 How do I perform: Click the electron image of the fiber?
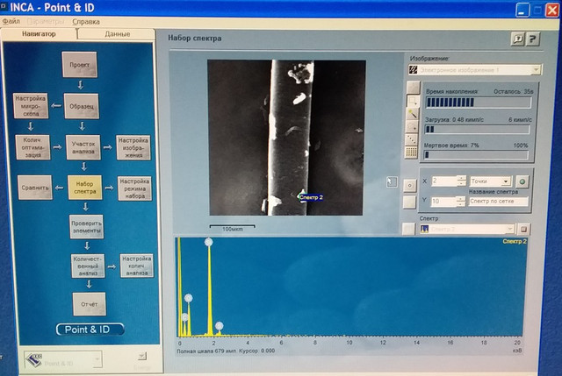tap(286, 138)
